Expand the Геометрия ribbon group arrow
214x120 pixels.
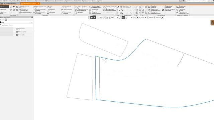72,15
